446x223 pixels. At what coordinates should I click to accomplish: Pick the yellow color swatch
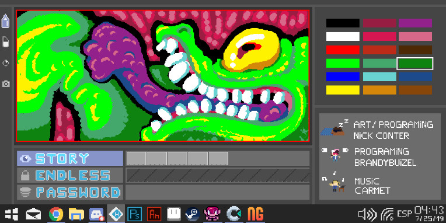tap(343, 90)
